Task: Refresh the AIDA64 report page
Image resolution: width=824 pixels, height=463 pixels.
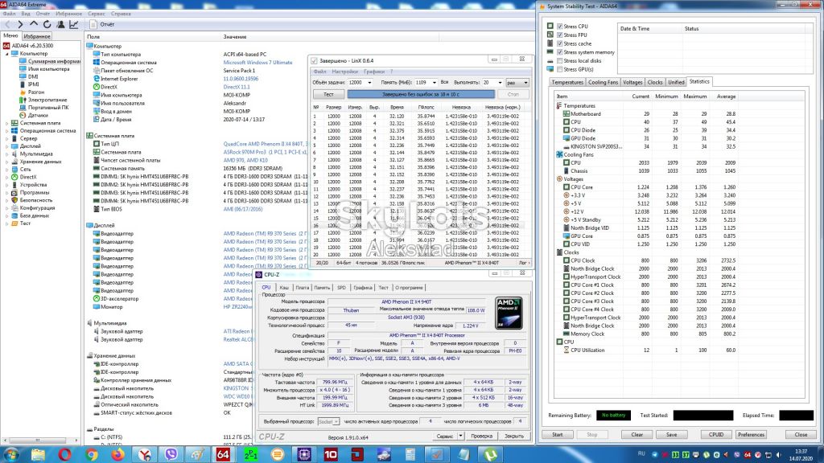Action: click(47, 24)
